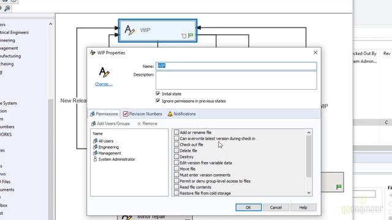Click the Minor repair state in workflow

(155, 217)
